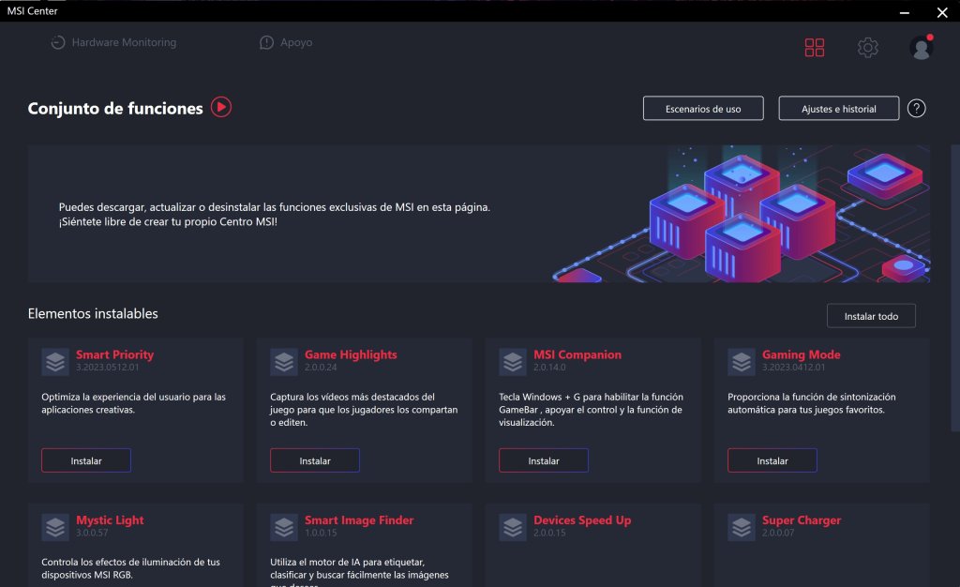Click MSI Companion version 2.0.14.0
Screen dimensions: 960x587
(x=549, y=368)
